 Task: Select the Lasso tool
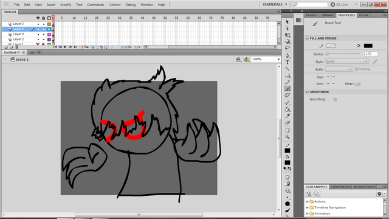[287, 48]
